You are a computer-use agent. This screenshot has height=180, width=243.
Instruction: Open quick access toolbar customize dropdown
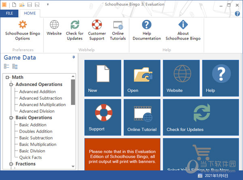pos(48,4)
